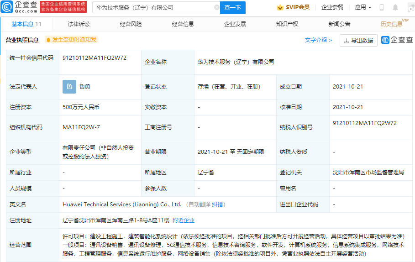Click 营业执照信息 section heading
The image size is (415, 262).
tap(22, 40)
